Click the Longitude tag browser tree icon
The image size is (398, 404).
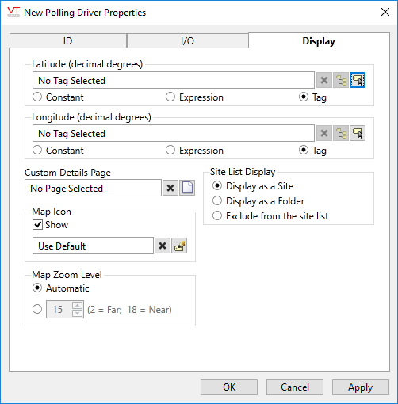341,133
